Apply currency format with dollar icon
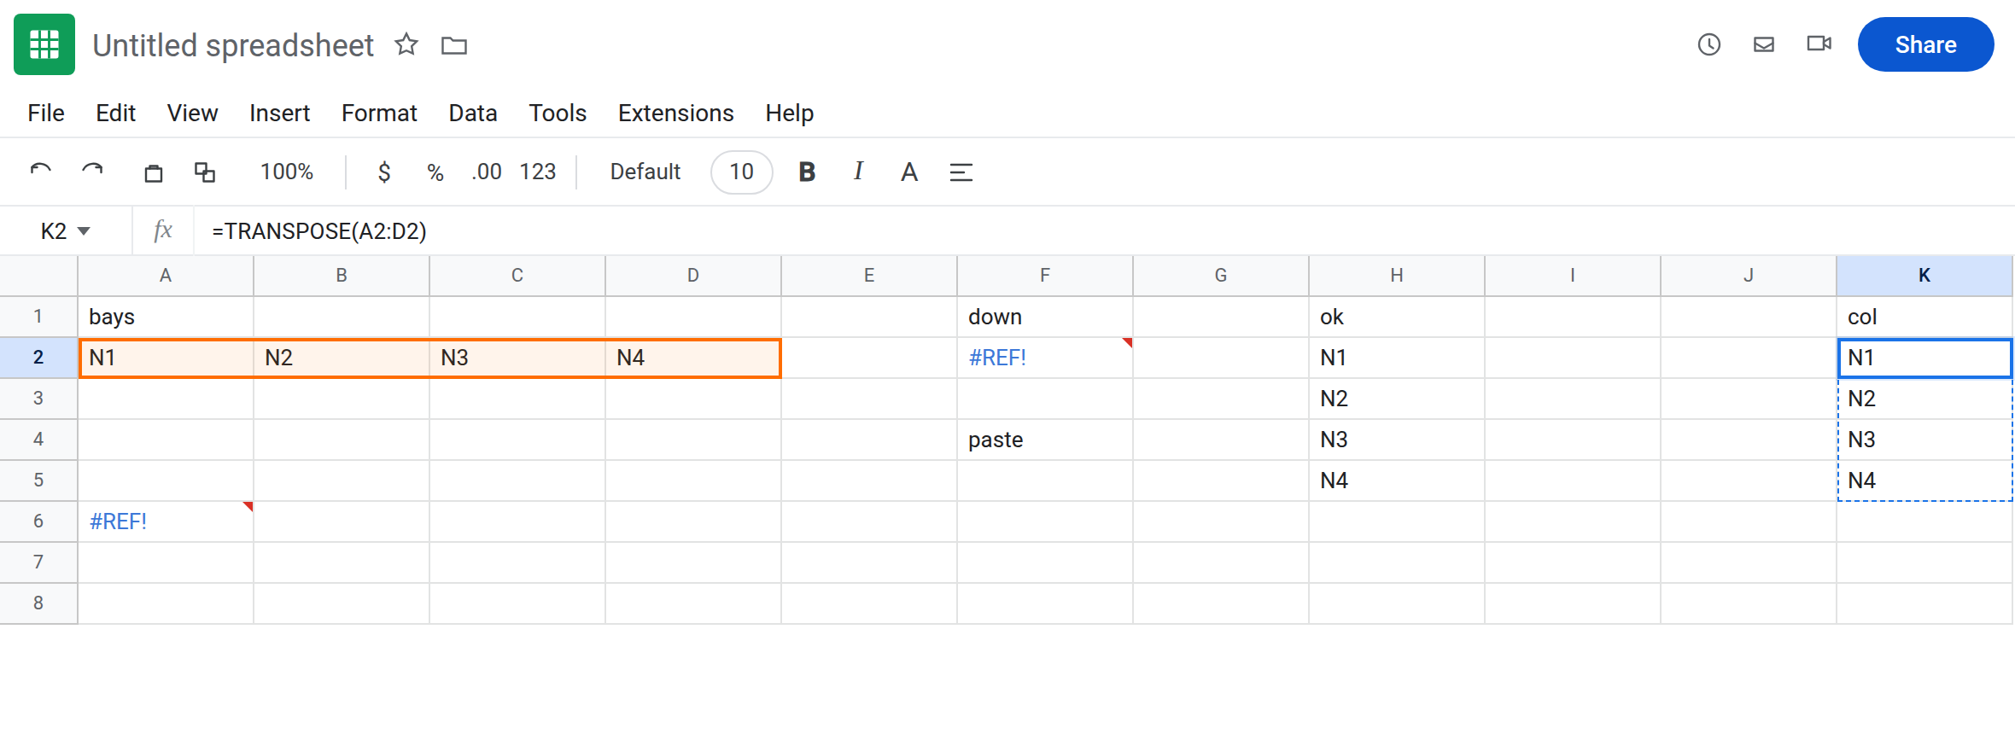This screenshot has width=2015, height=734. coord(384,172)
